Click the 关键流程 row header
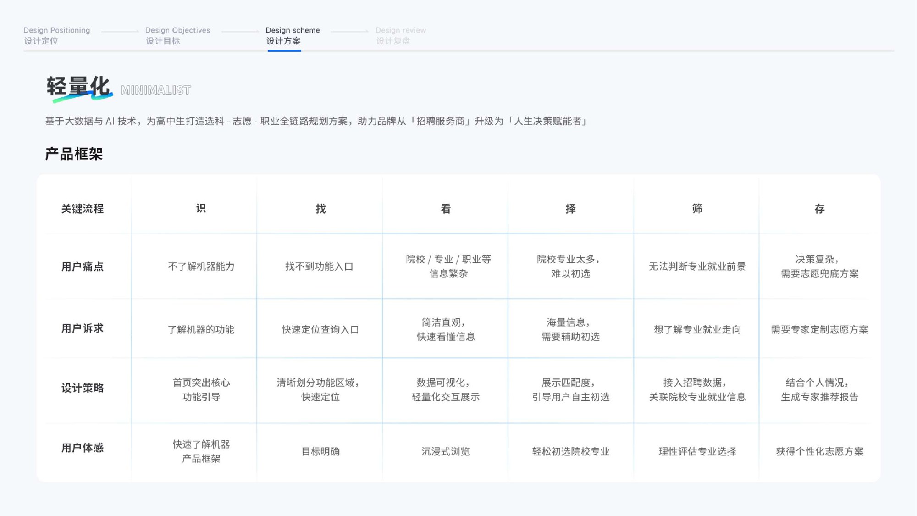This screenshot has height=516, width=917. (83, 209)
